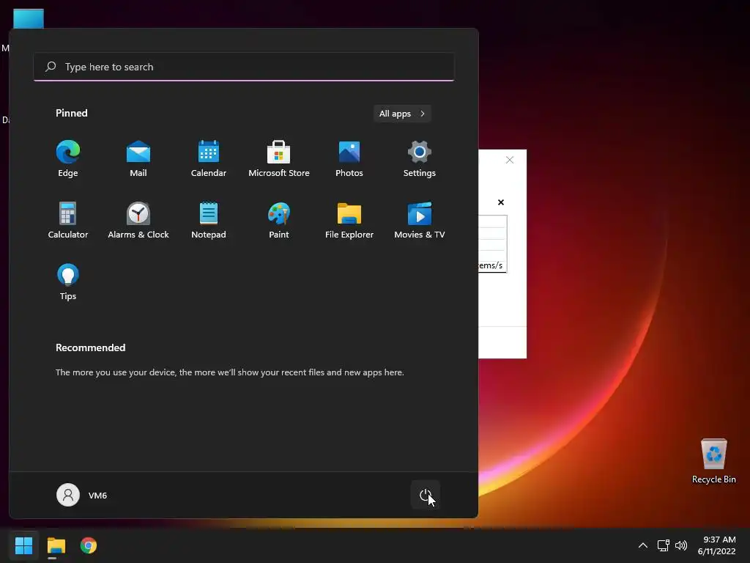
Task: Select the cyan desktop icon behind Start menu
Action: (29, 18)
